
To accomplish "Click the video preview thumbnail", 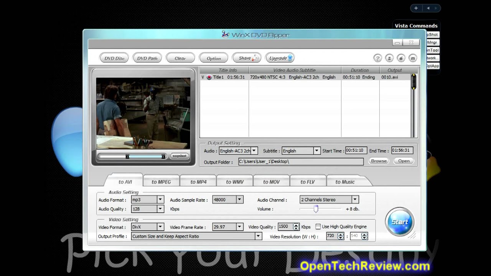I will [143, 113].
